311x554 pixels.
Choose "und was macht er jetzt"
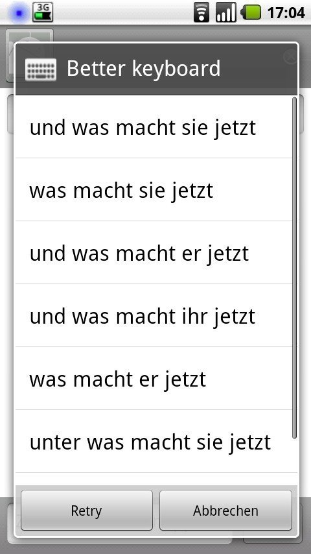click(x=154, y=252)
